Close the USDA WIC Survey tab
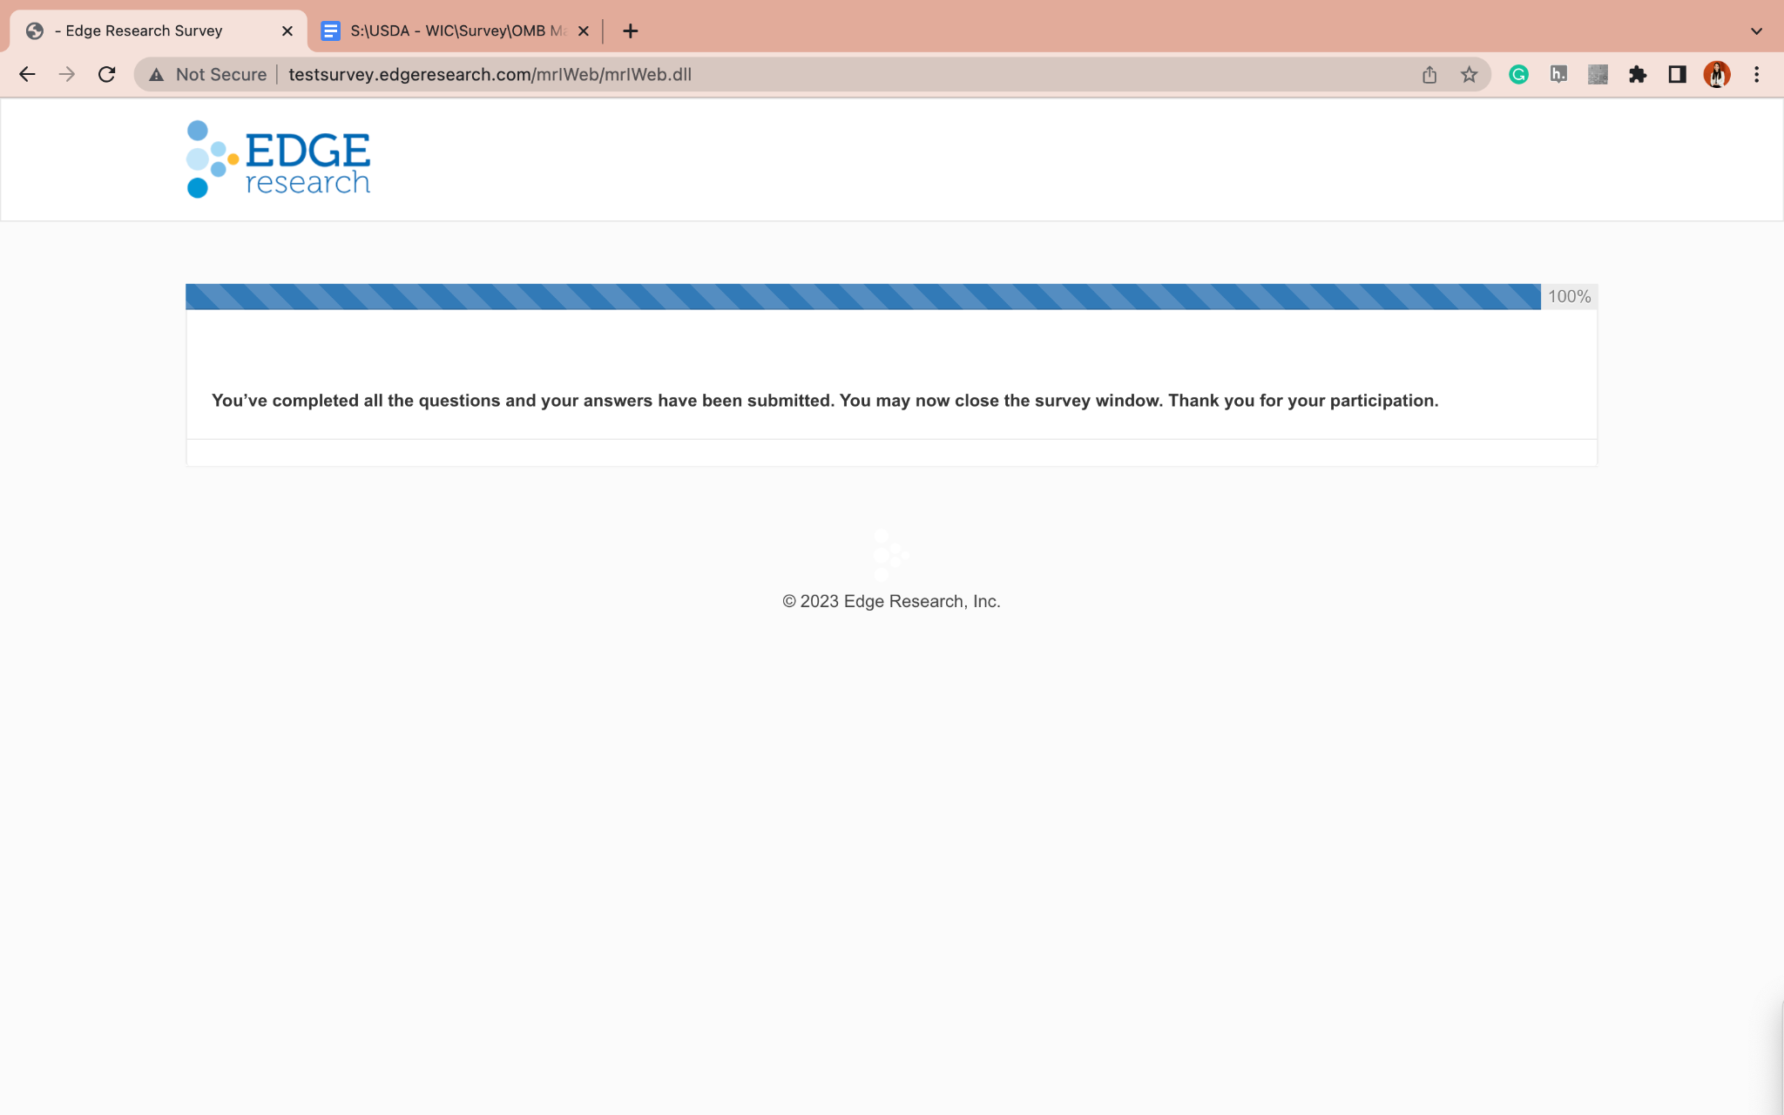The image size is (1784, 1115). [x=584, y=31]
